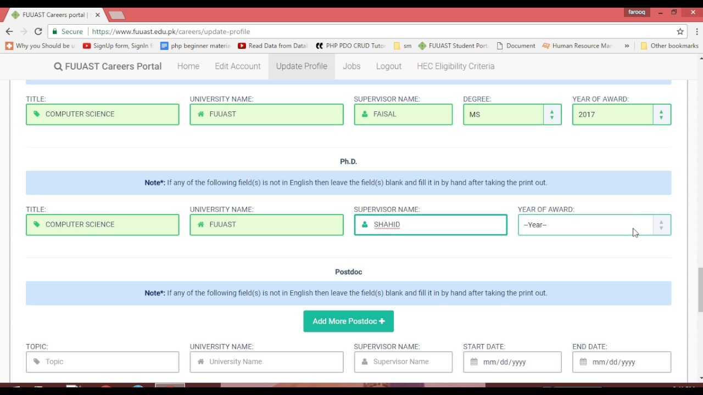Screen dimensions: 703x395
Task: Click the home icon in Ph.D. University Name field
Action: [x=200, y=224]
